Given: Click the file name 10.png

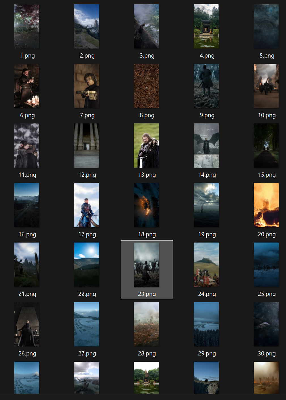Looking at the screenshot, I should click(x=267, y=115).
